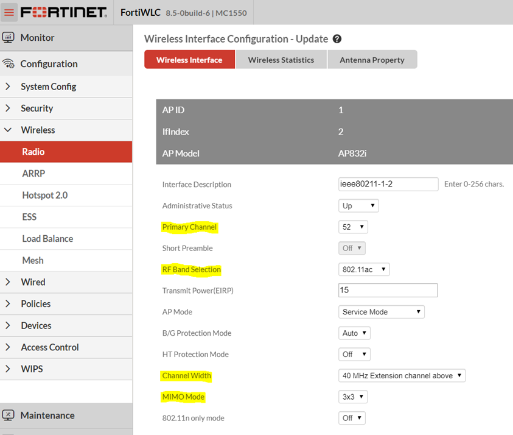This screenshot has width=513, height=435.
Task: Switch to the Wireless Statistics tab
Action: [281, 60]
